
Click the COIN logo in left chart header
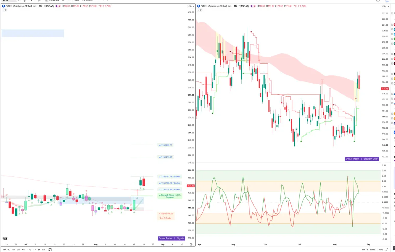pos(4,6)
